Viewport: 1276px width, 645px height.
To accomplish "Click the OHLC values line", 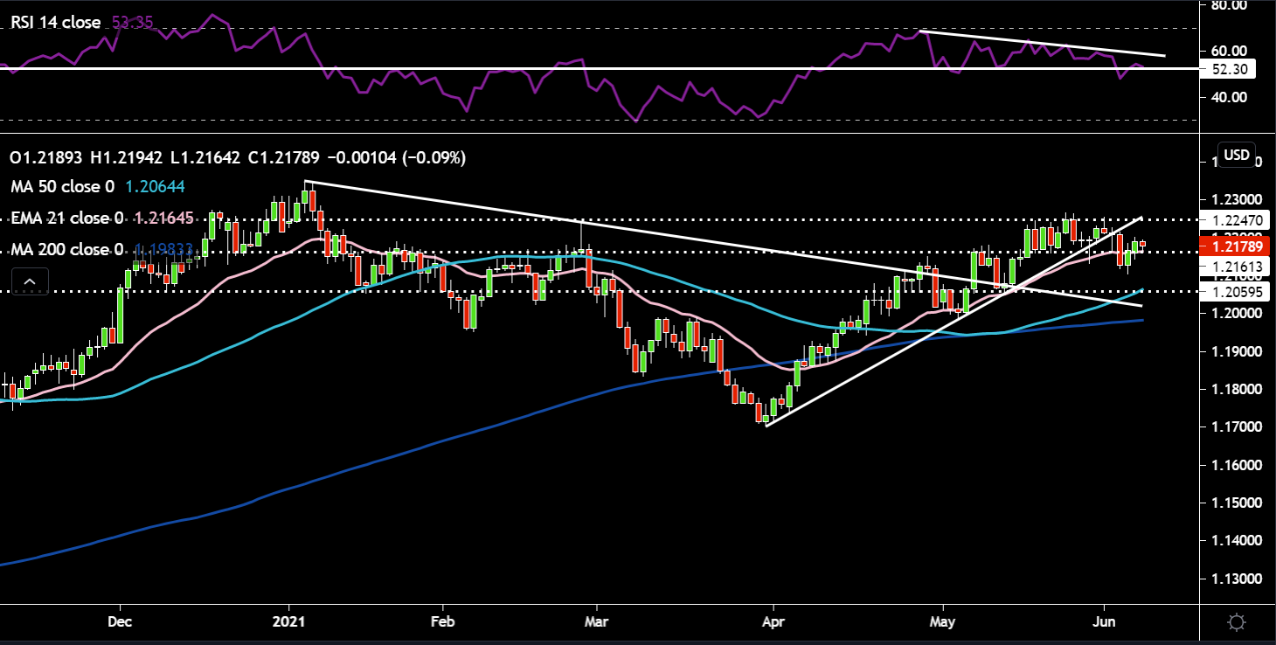I will click(x=237, y=158).
